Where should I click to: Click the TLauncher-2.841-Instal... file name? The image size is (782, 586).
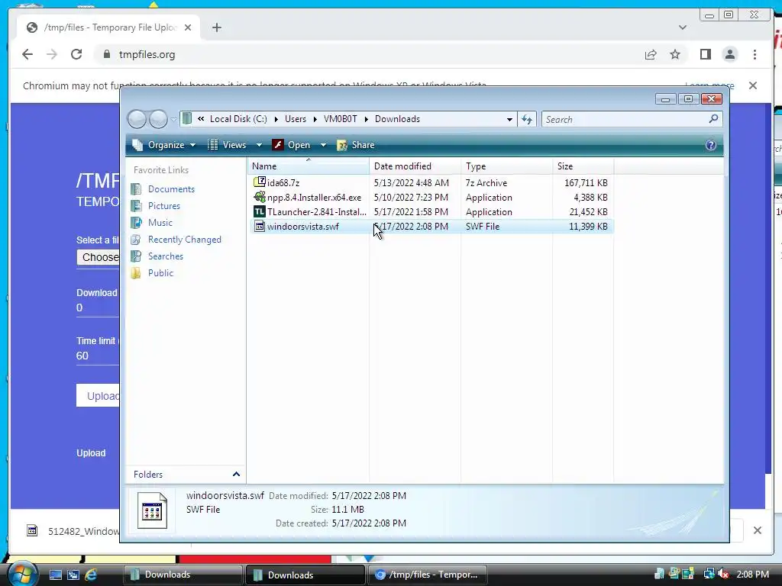(317, 212)
